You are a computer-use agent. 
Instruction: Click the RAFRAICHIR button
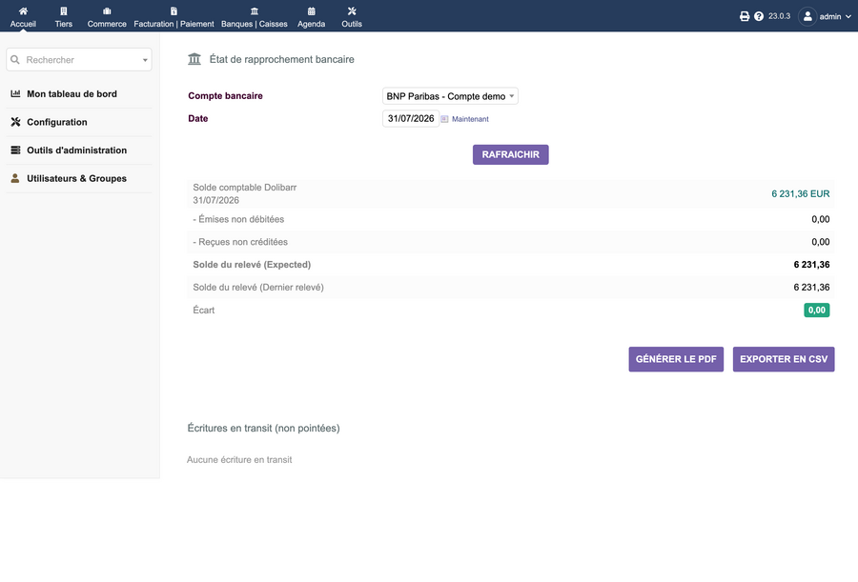tap(511, 155)
